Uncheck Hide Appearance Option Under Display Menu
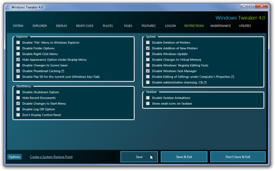The height and width of the screenshot is (171, 275). (18, 60)
